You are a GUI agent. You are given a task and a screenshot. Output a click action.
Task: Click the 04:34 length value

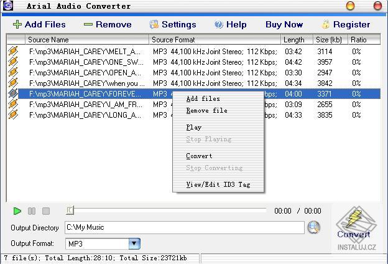[x=293, y=83]
